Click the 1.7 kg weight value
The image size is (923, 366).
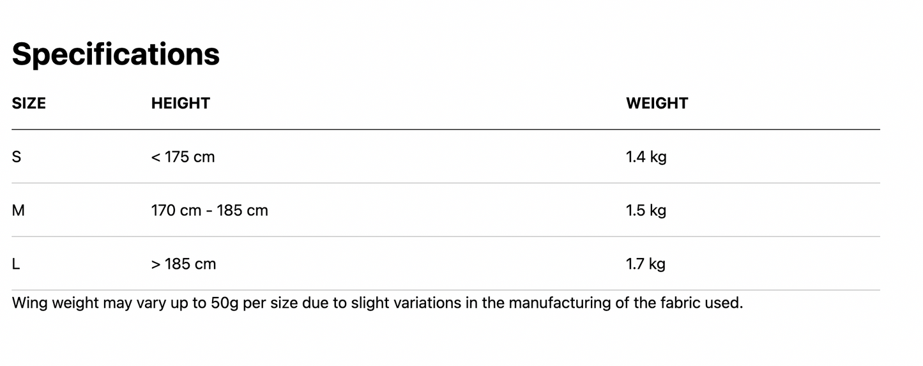(x=645, y=264)
